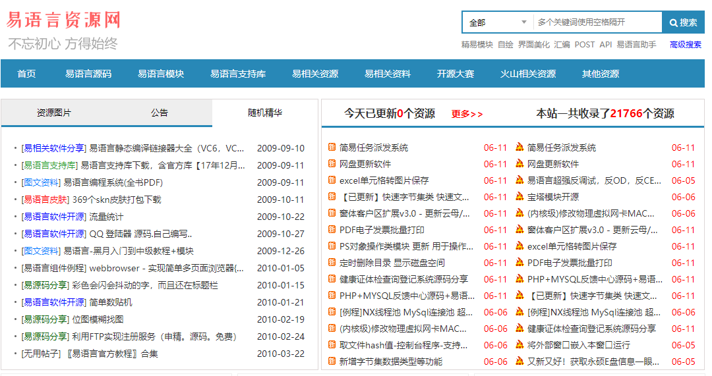Go to 首页 in navigation bar
712x376 pixels.
tap(26, 74)
